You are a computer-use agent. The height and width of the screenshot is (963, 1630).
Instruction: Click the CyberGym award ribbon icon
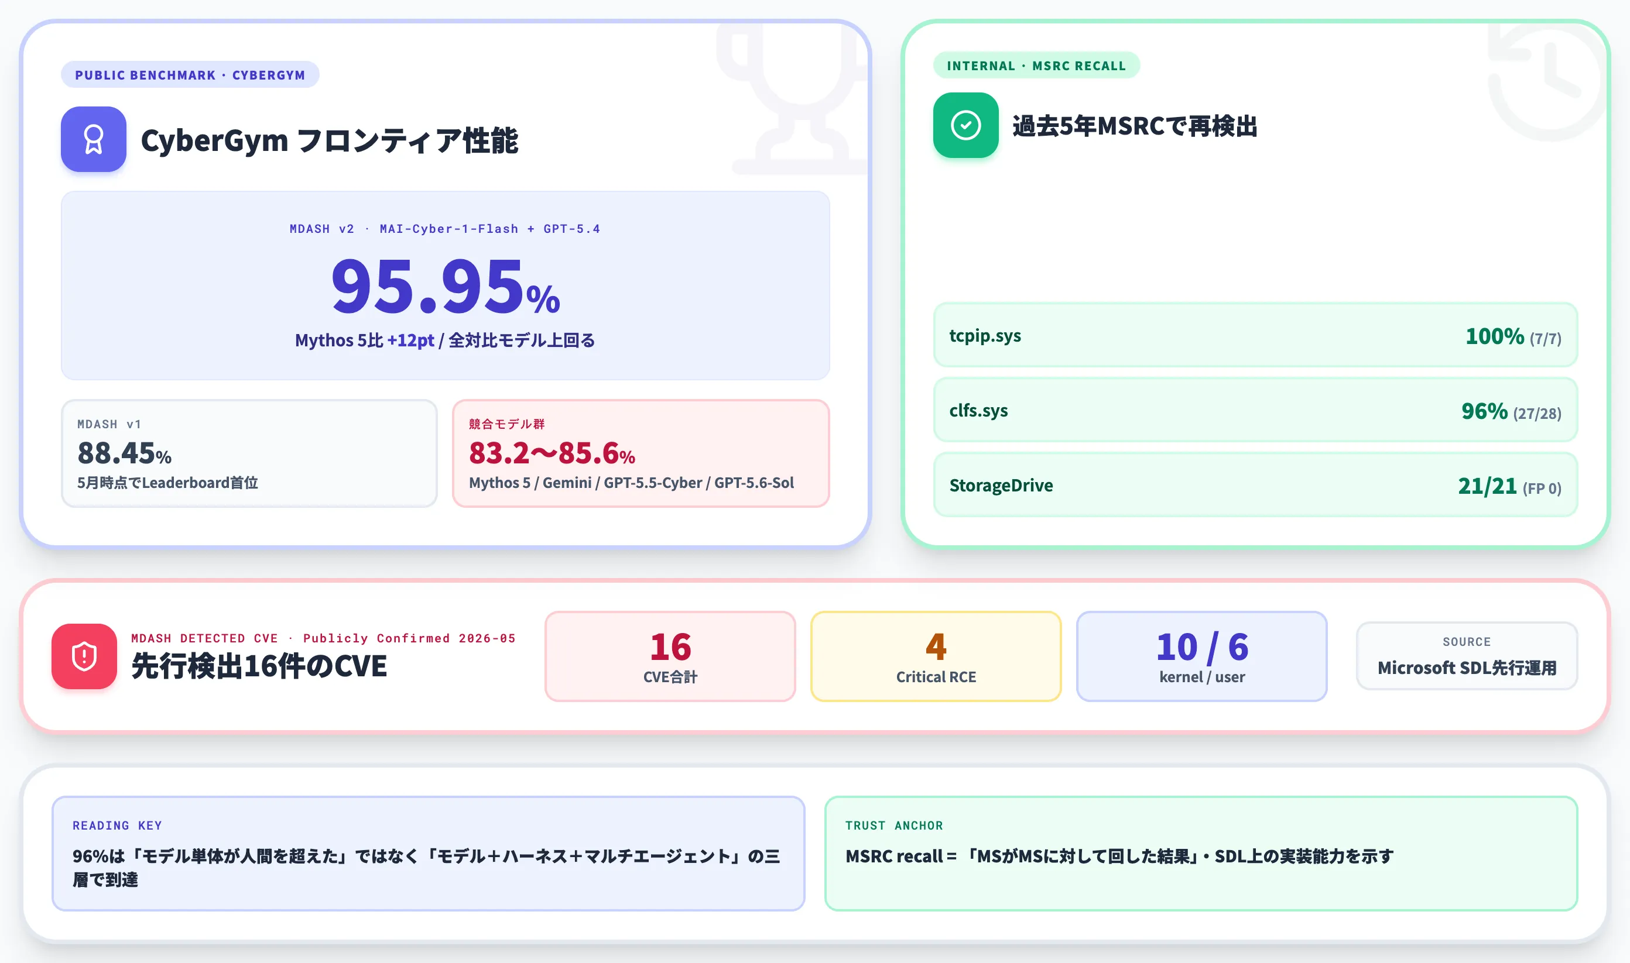coord(94,139)
